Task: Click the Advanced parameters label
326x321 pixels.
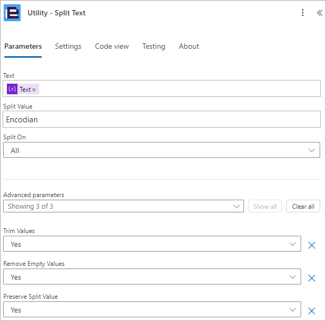Action: tap(34, 195)
